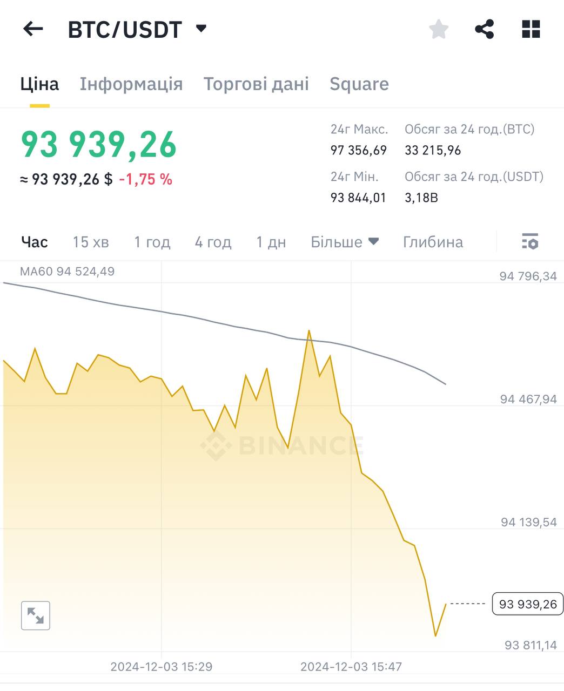
Task: Tap the current price label 93 939,26 on chart
Action: coord(527,604)
